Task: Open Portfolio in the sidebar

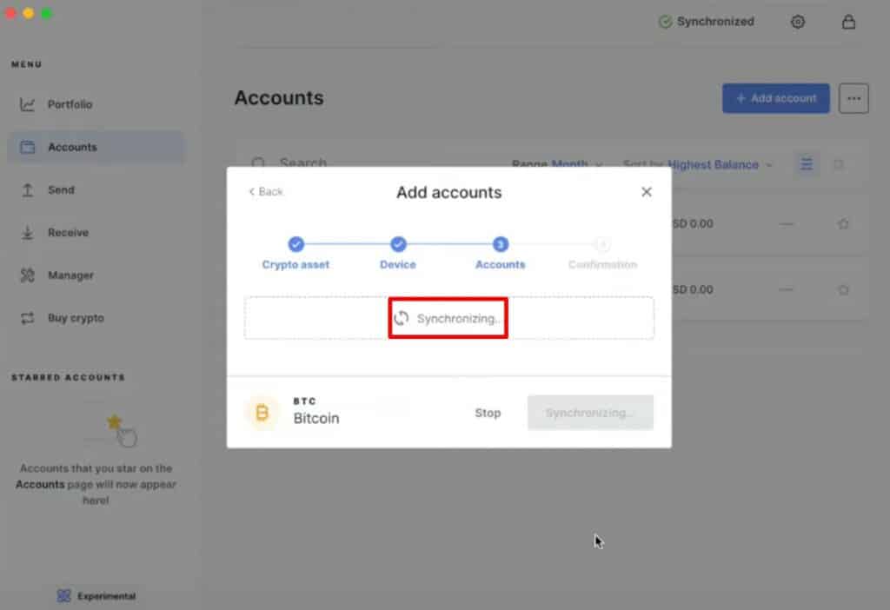Action: 70,104
